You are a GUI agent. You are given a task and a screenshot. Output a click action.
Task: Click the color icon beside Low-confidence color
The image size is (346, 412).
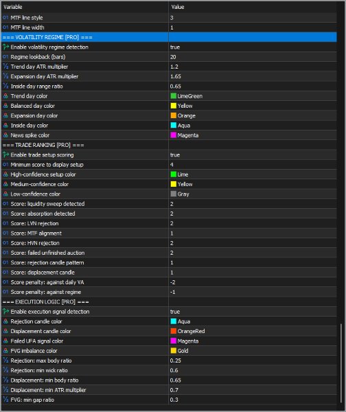coord(5,194)
